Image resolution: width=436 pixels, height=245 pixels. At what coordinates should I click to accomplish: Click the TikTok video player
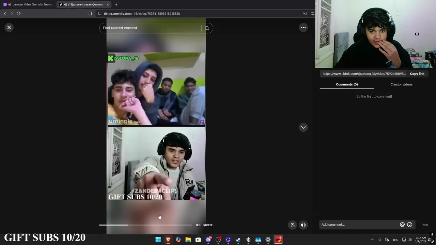(156, 126)
